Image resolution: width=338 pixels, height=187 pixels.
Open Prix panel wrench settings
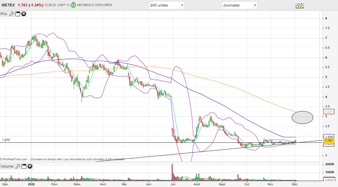[12, 14]
